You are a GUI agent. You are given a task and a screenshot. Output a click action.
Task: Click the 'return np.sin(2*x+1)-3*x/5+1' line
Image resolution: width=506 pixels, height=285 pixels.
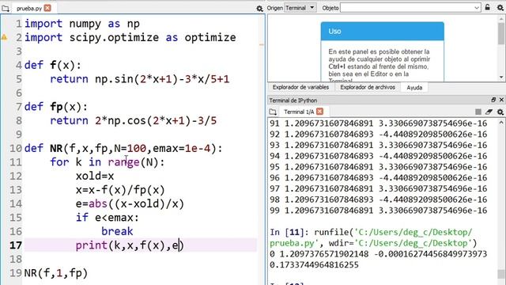(140, 79)
